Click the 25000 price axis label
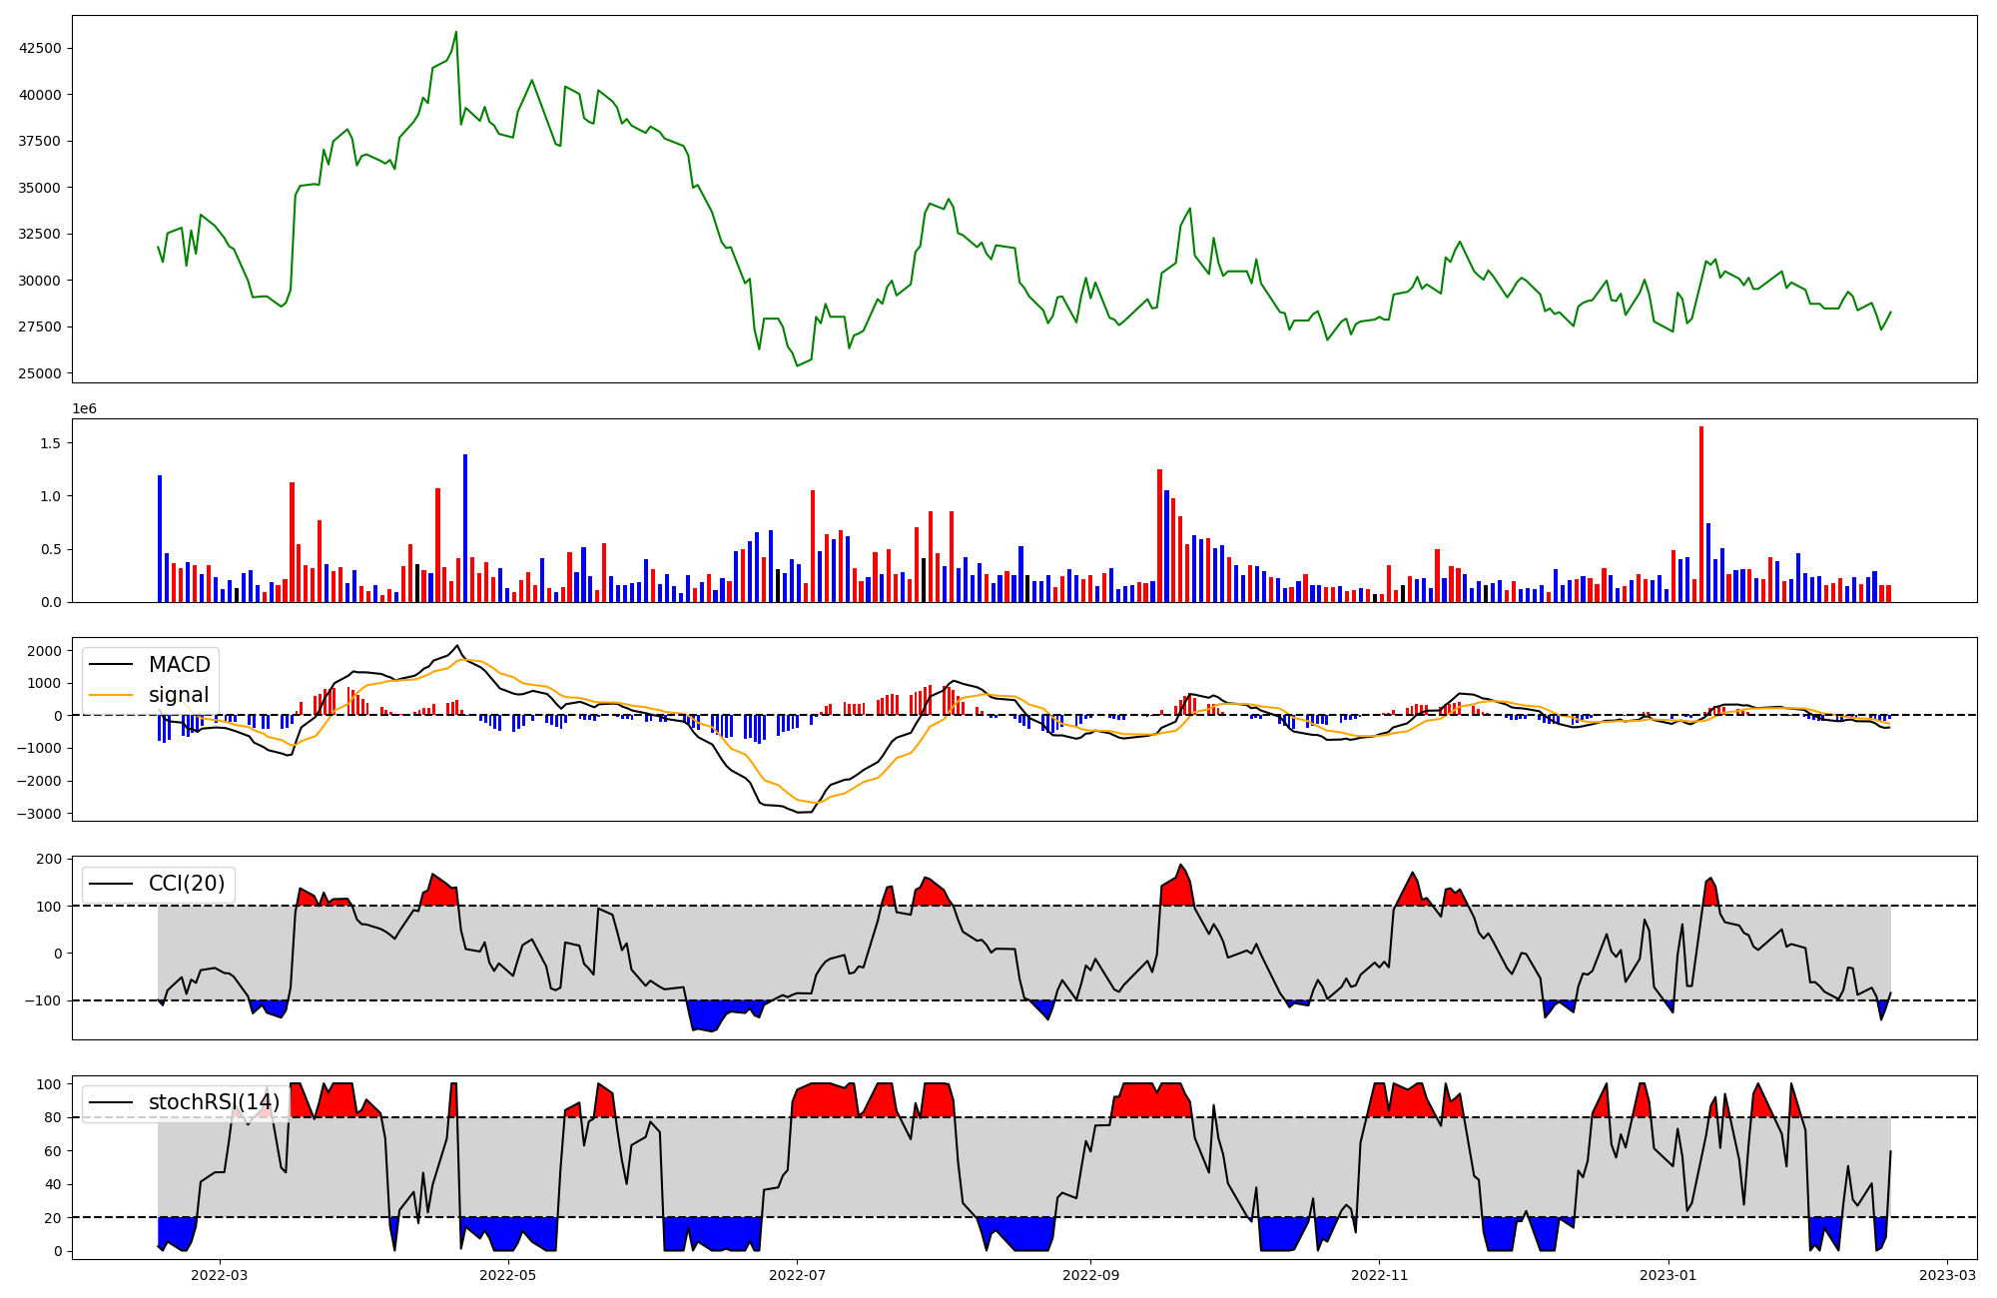This screenshot has height=1298, width=1997. (41, 373)
